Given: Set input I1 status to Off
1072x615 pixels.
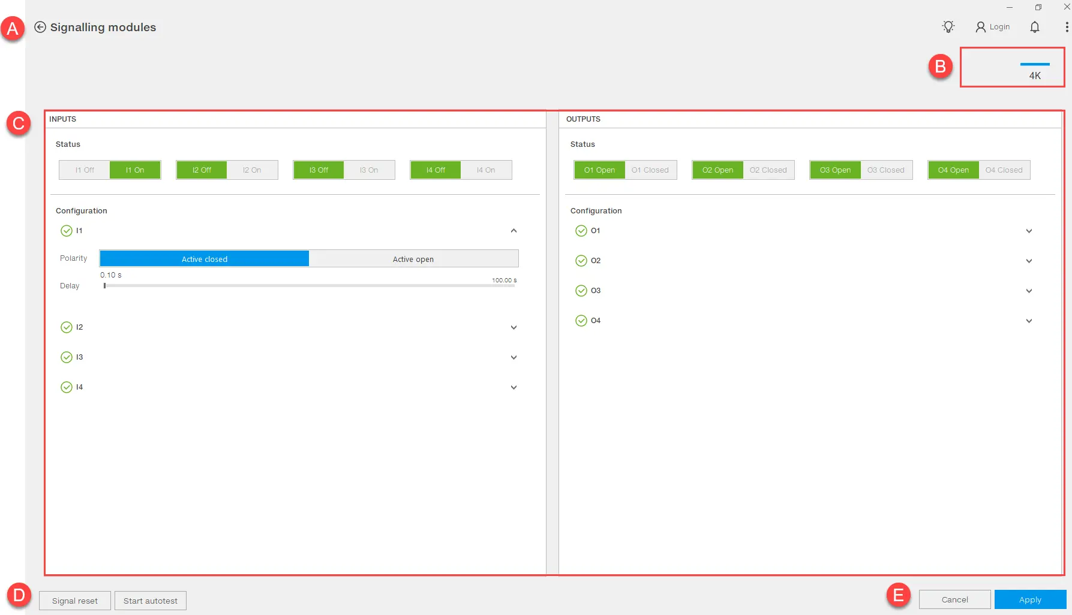Looking at the screenshot, I should (85, 170).
